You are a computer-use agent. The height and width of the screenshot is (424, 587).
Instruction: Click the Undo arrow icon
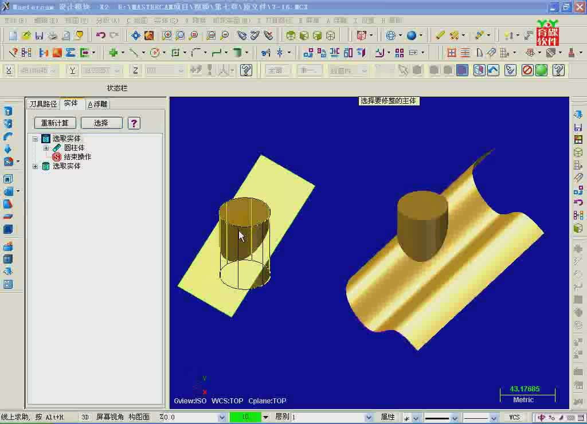[x=100, y=36]
